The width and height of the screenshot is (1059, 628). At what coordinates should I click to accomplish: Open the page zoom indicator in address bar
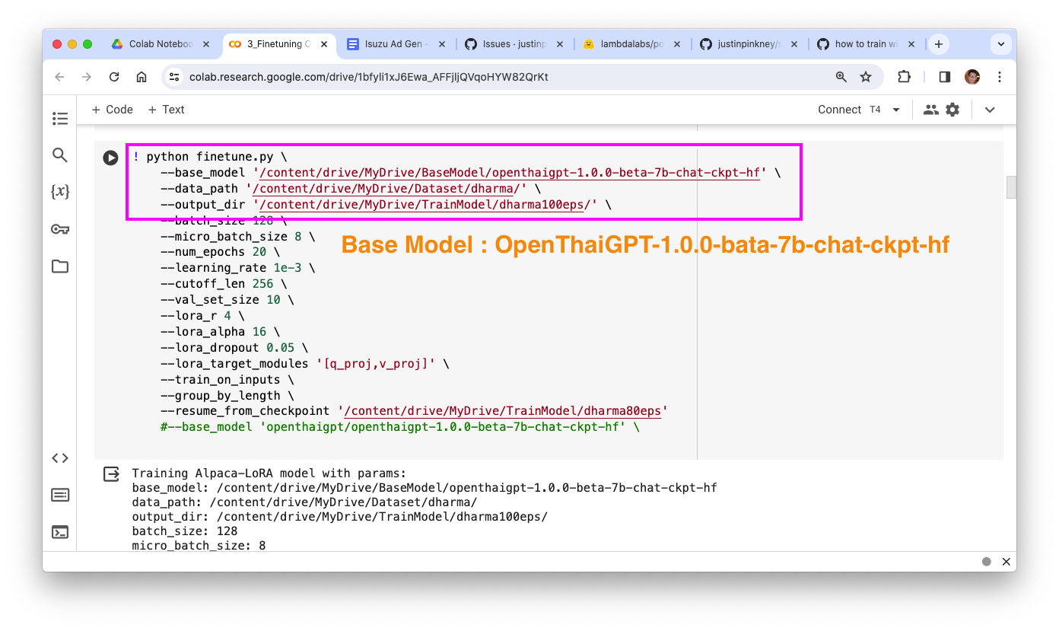click(841, 77)
